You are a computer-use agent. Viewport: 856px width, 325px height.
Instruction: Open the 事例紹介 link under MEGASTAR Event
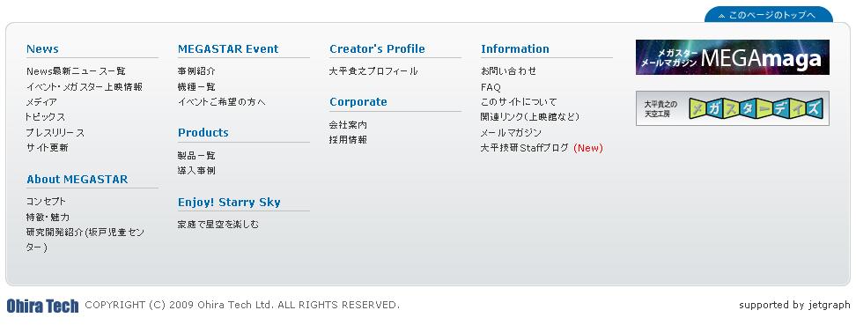pos(196,71)
